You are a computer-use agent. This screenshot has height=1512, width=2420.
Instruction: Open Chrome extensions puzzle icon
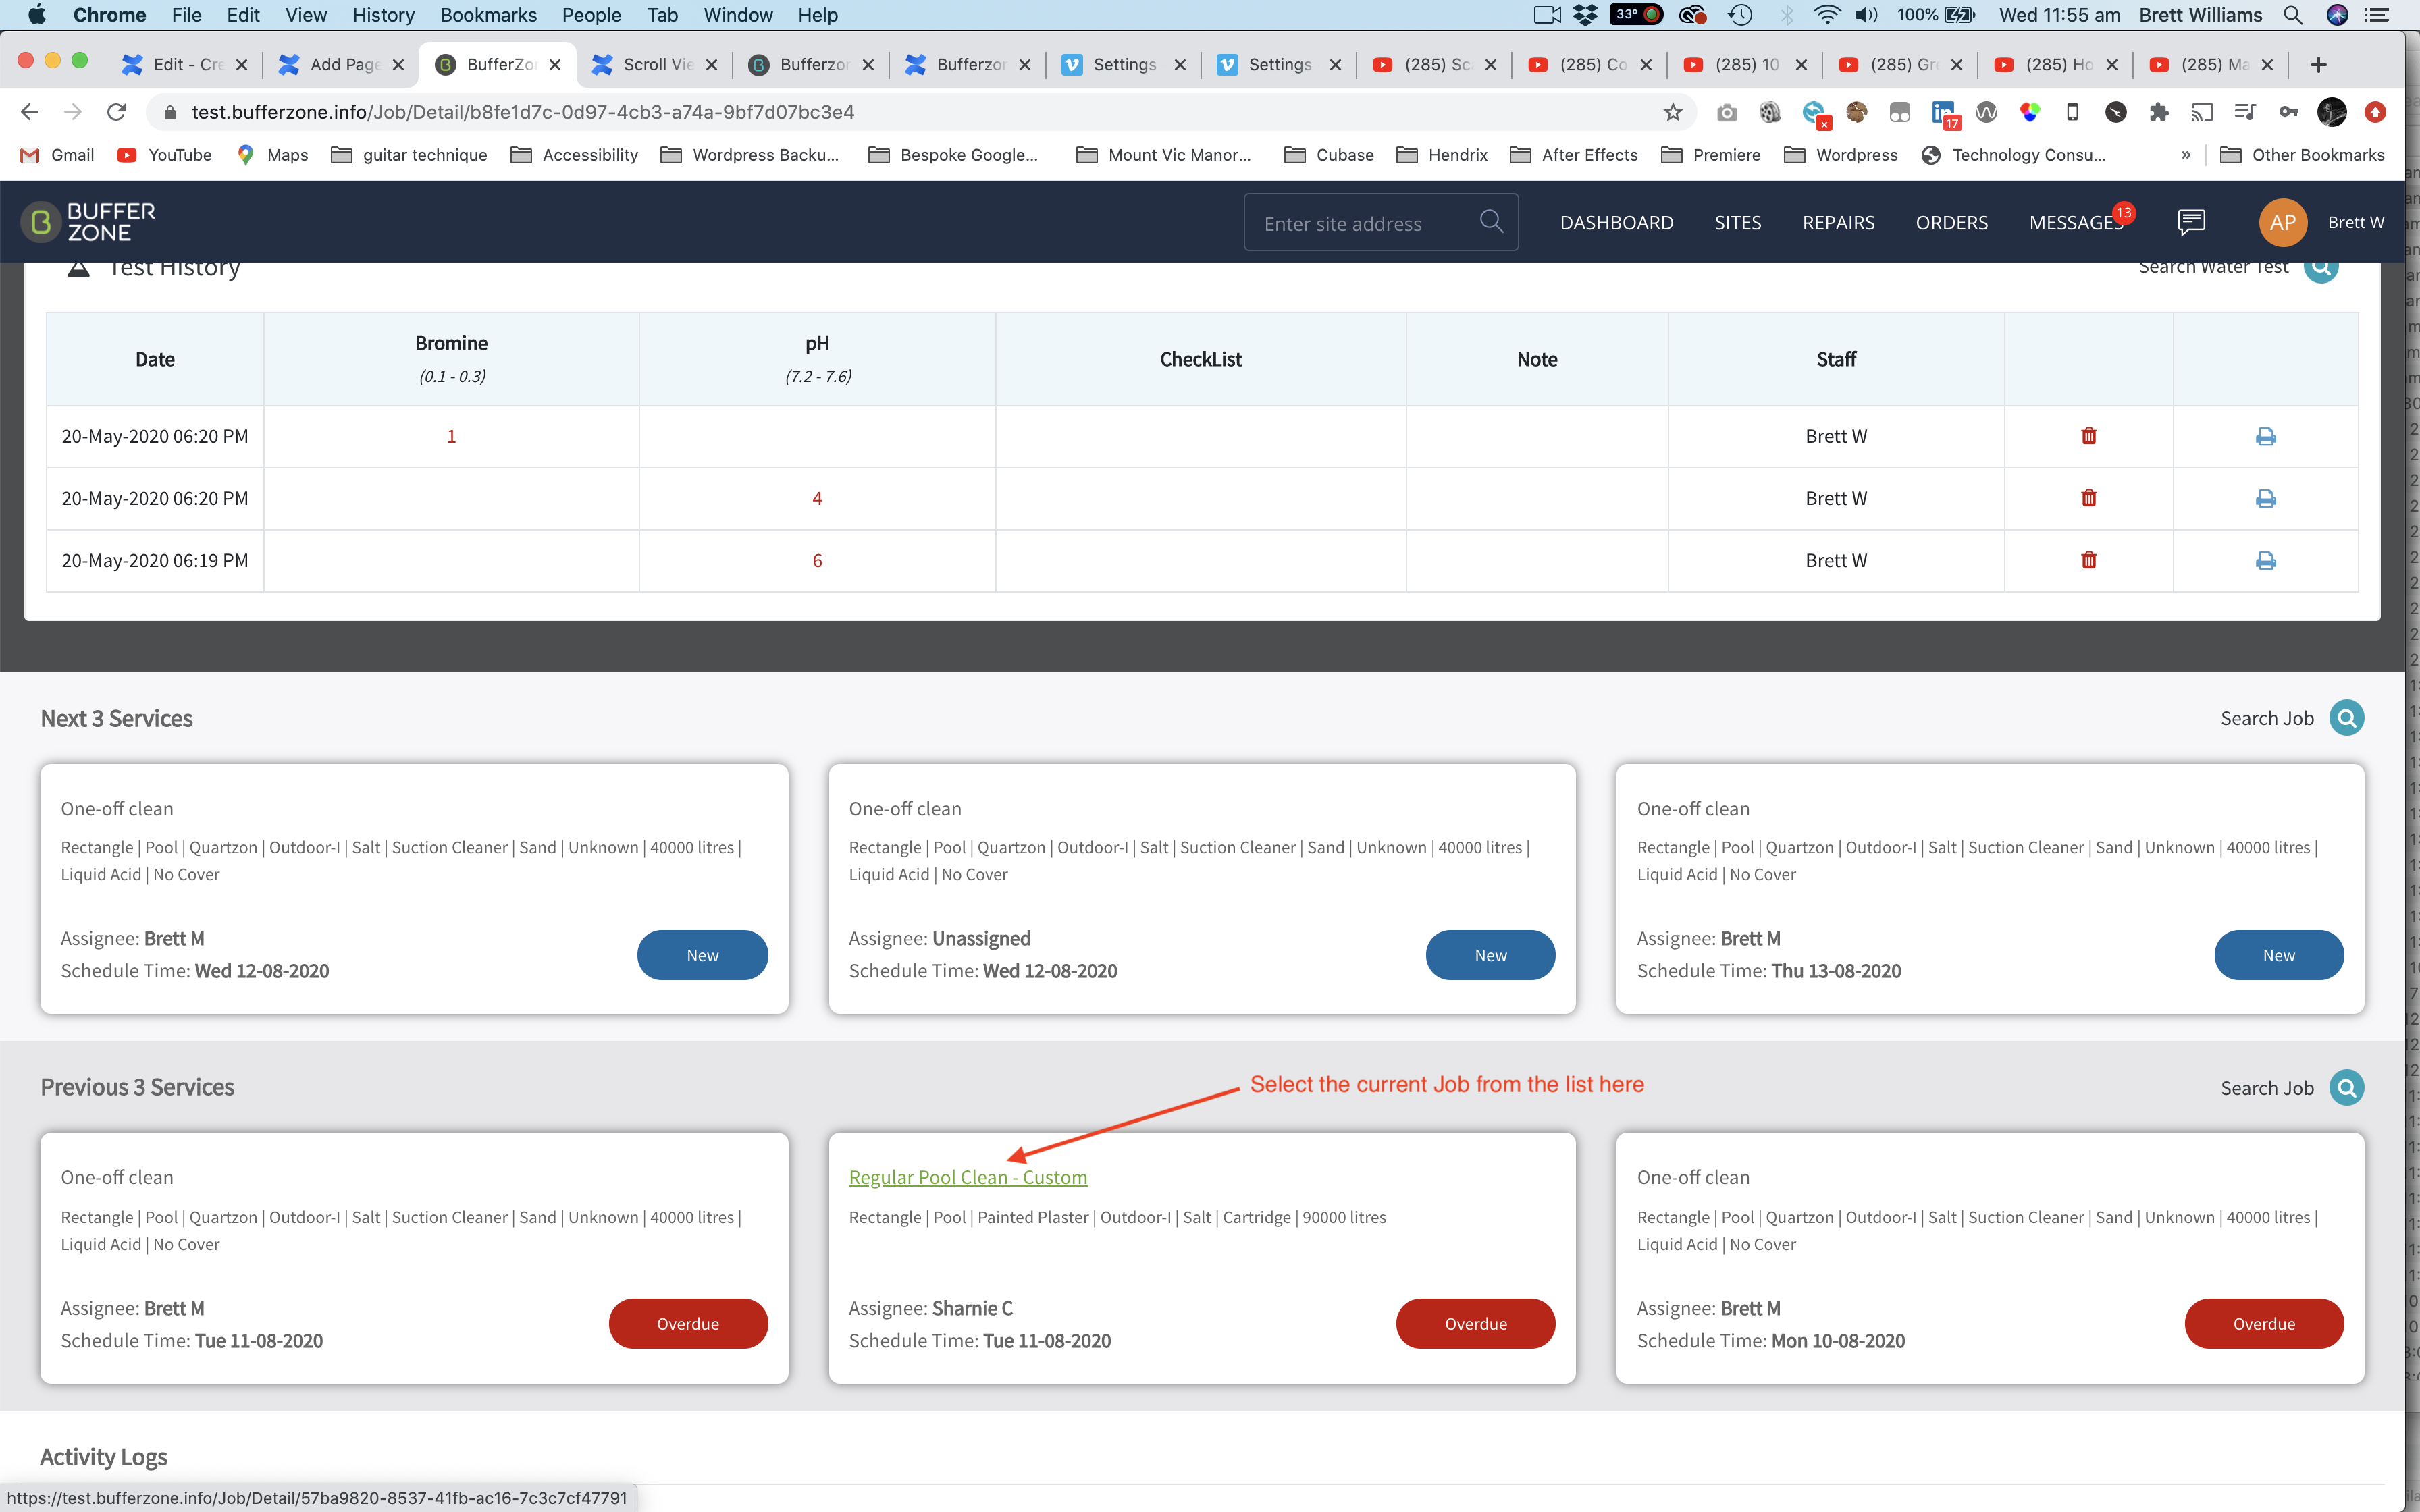click(x=2159, y=112)
